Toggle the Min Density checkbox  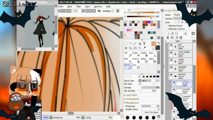click(140, 91)
